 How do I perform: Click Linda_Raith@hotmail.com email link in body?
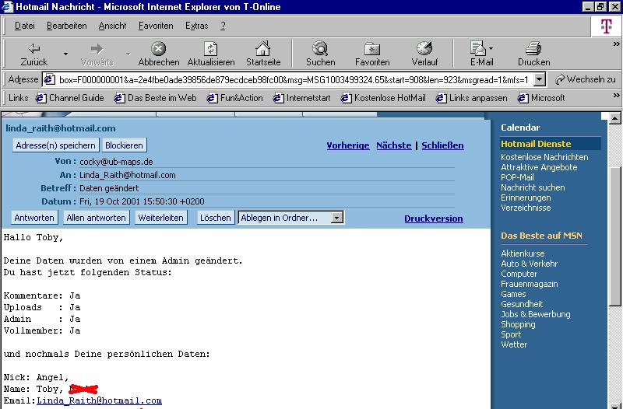[x=100, y=400]
